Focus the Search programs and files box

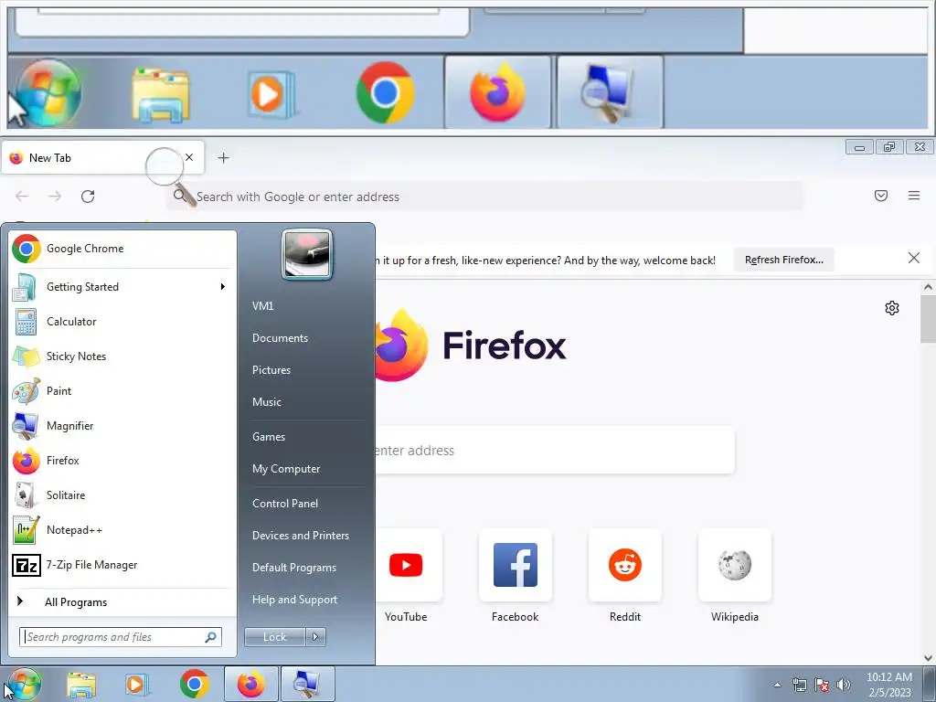tap(121, 637)
